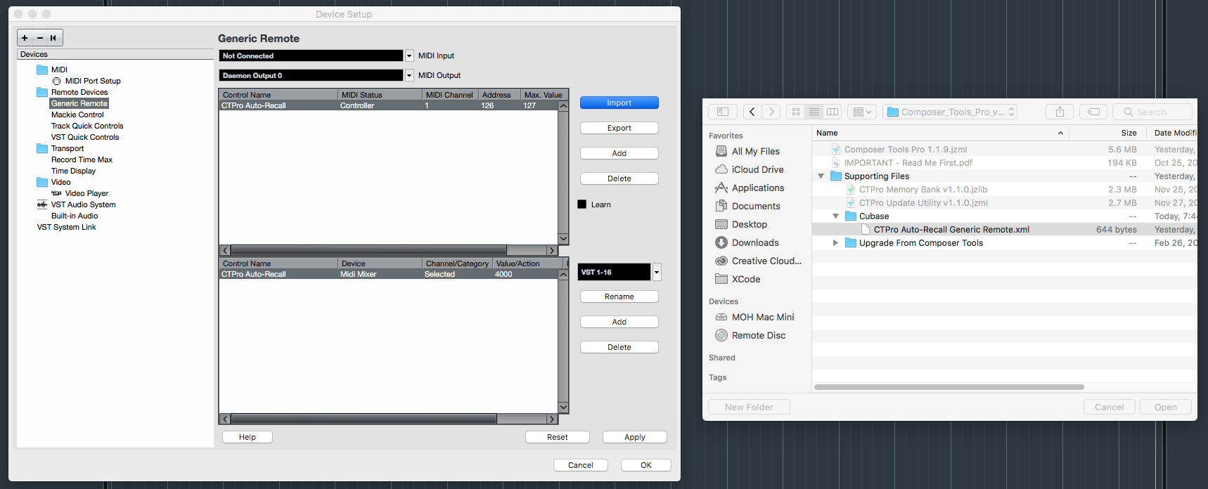The height and width of the screenshot is (489, 1208).
Task: Click the remove device minus icon
Action: click(40, 38)
